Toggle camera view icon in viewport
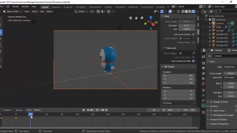The image size is (237, 133). [131, 18]
